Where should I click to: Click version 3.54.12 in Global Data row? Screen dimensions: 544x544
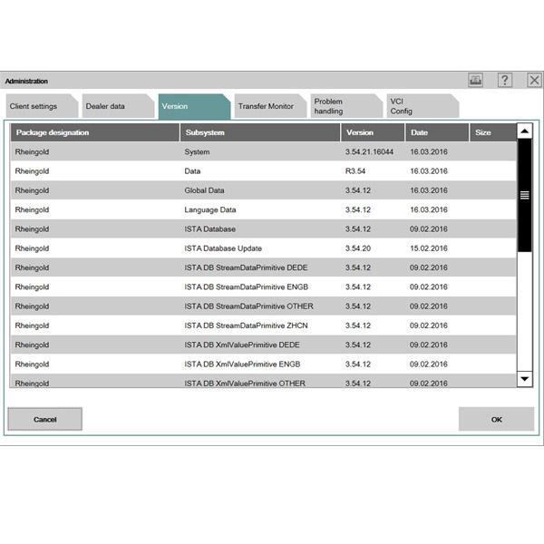tap(358, 190)
